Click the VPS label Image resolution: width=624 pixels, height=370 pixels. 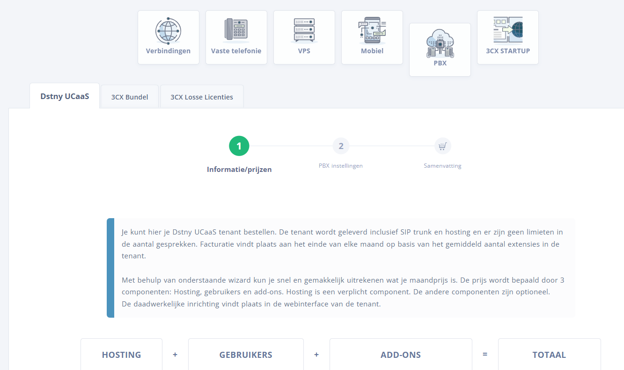pos(304,51)
